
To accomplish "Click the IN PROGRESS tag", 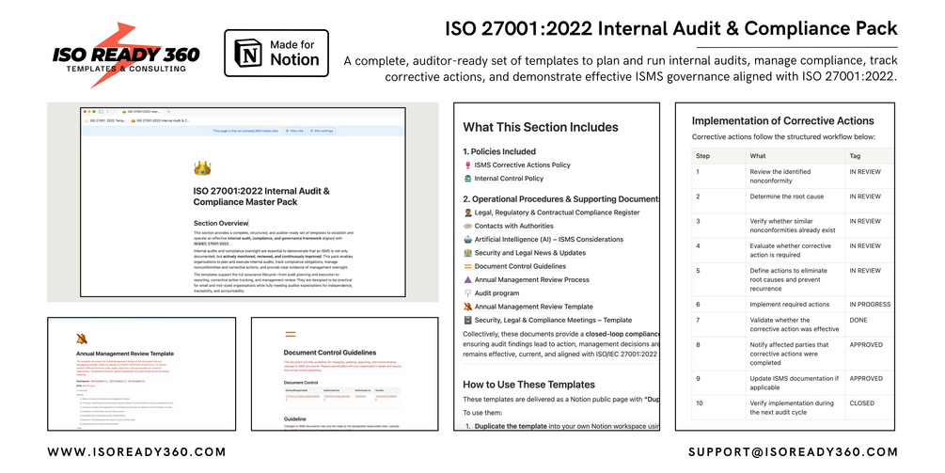I will pos(870,305).
